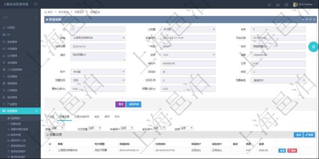Image resolution: width=319 pixels, height=159 pixels.
Task: Toggle the sidebar hamburger menu
Action: [x=36, y=4]
